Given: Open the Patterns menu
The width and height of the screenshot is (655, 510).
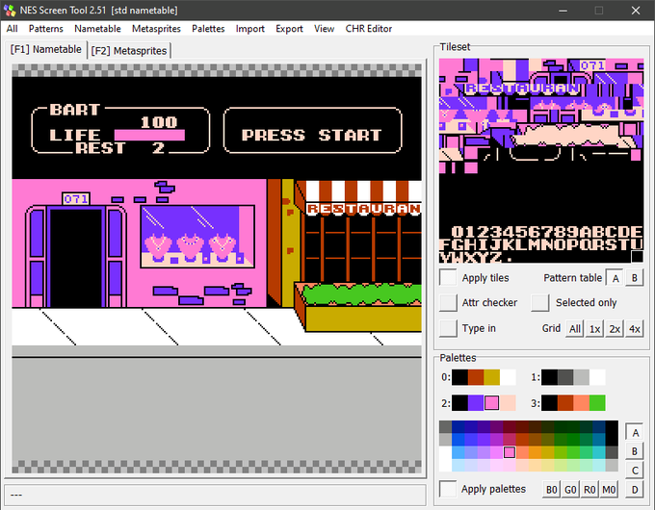Looking at the screenshot, I should (x=45, y=29).
